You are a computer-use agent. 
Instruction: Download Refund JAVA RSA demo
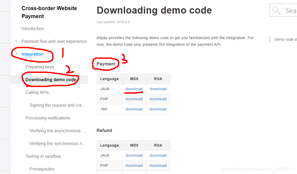[x=158, y=155]
